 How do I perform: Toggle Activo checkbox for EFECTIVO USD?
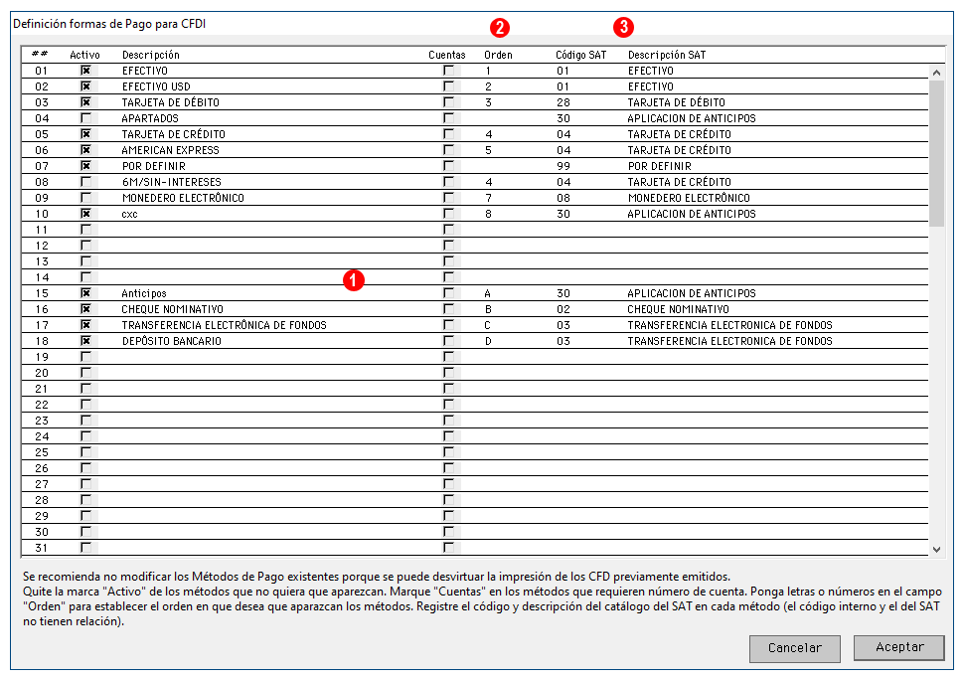(85, 86)
